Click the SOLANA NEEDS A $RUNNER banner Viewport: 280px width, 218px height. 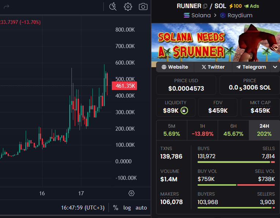coord(215,42)
